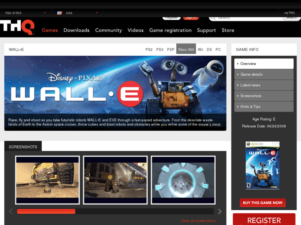Click the Register pill button near search
The width and height of the screenshot is (301, 225).
point(171,18)
